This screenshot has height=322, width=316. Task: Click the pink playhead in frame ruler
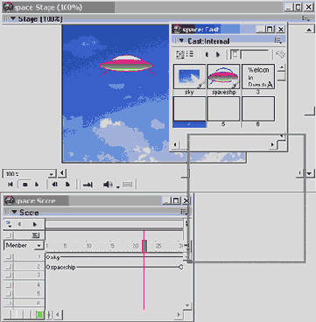click(144, 246)
